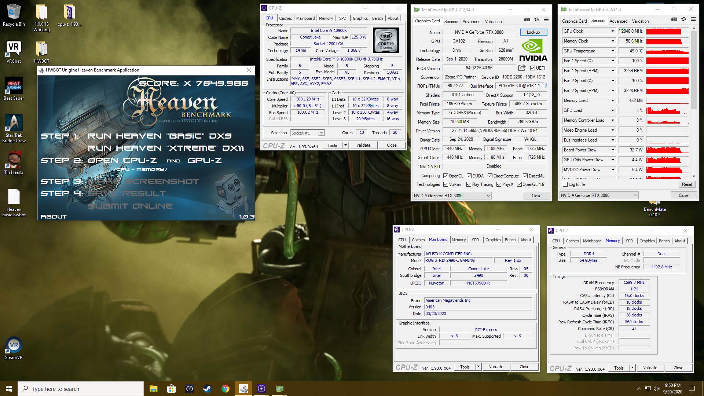This screenshot has width=704, height=396.
Task: Click GPU-Z Graphics Card refresh icon
Action: (536, 19)
